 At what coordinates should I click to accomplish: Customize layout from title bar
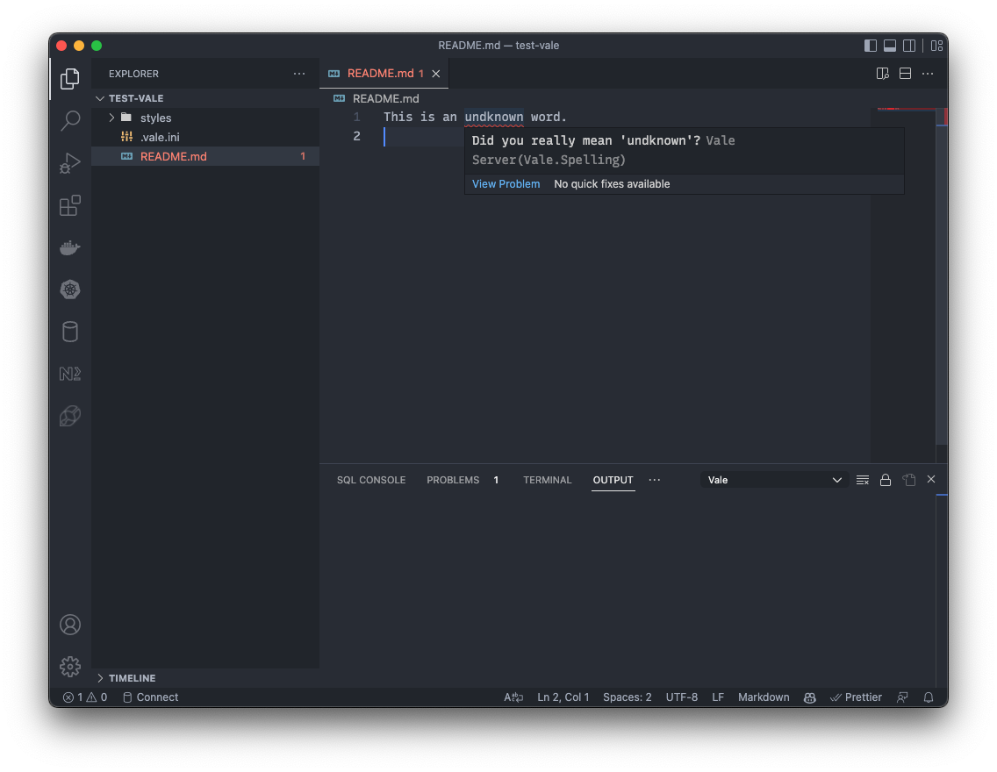point(936,46)
